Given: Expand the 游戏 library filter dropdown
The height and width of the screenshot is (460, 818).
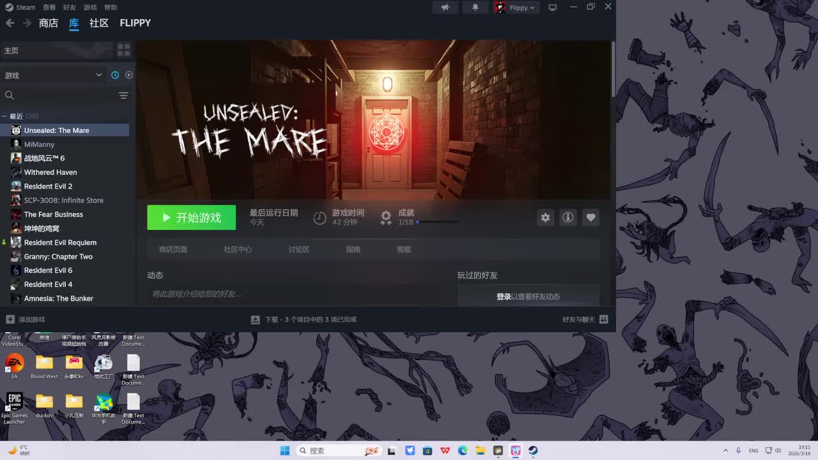Looking at the screenshot, I should [54, 75].
